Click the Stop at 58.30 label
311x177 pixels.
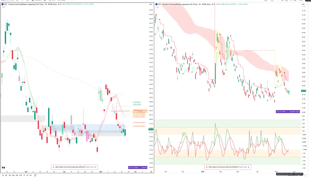[137, 104]
